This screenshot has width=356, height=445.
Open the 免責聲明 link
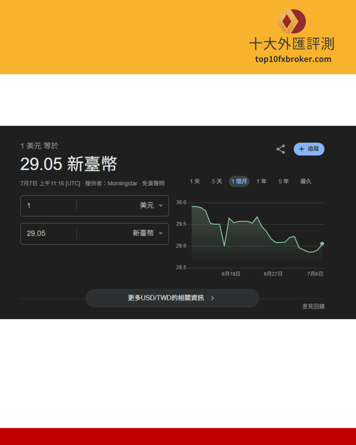click(x=154, y=183)
